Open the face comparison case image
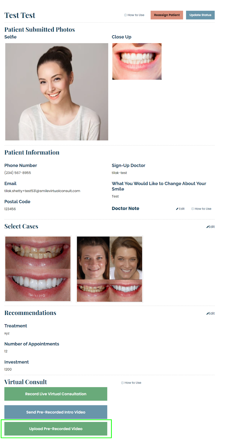The image size is (228, 448). click(110, 269)
